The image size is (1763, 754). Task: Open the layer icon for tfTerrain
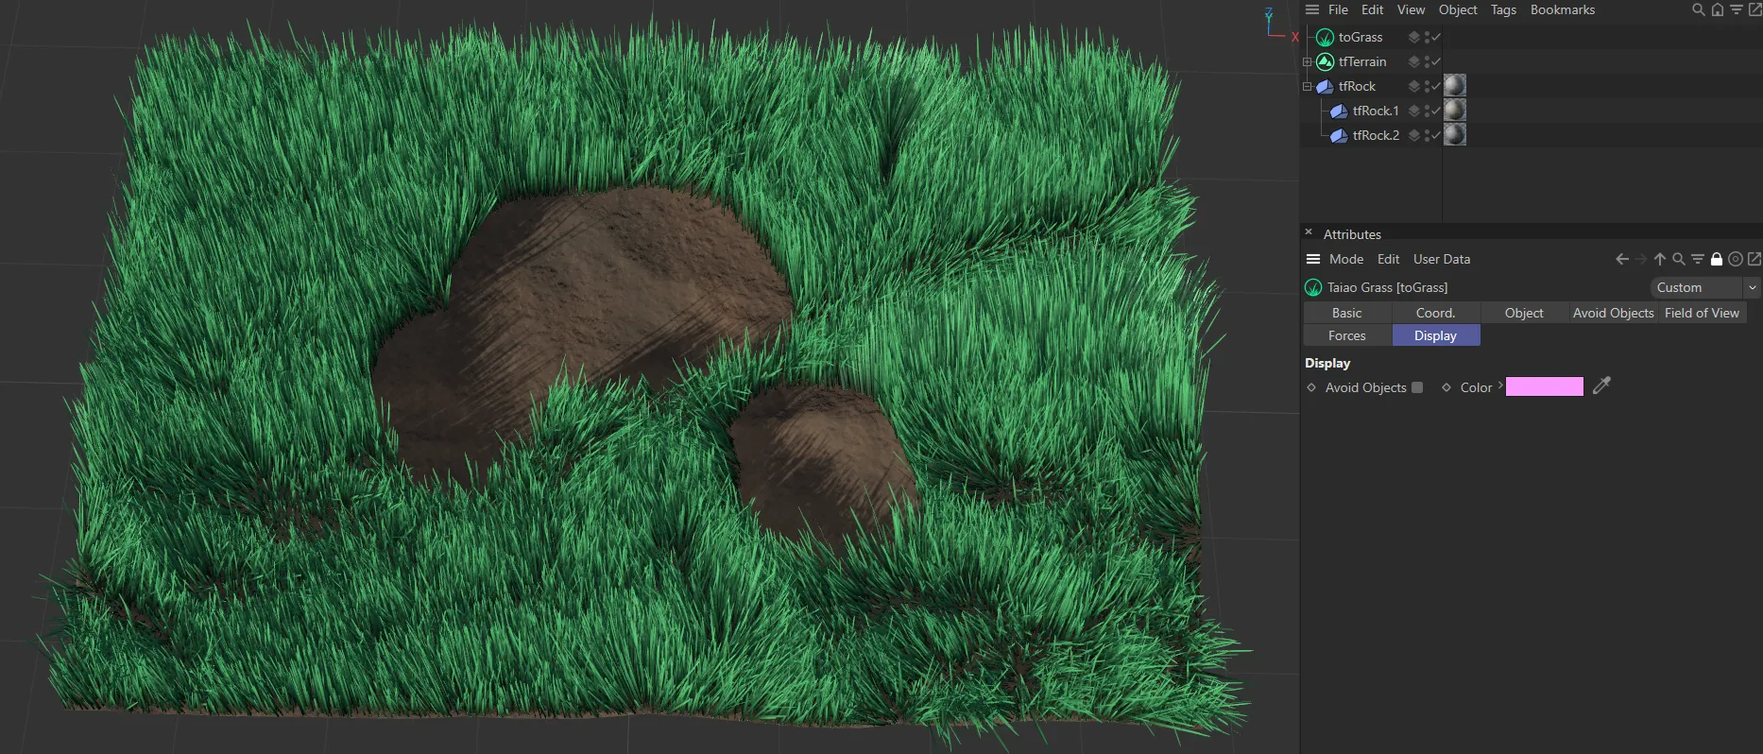tap(1414, 62)
